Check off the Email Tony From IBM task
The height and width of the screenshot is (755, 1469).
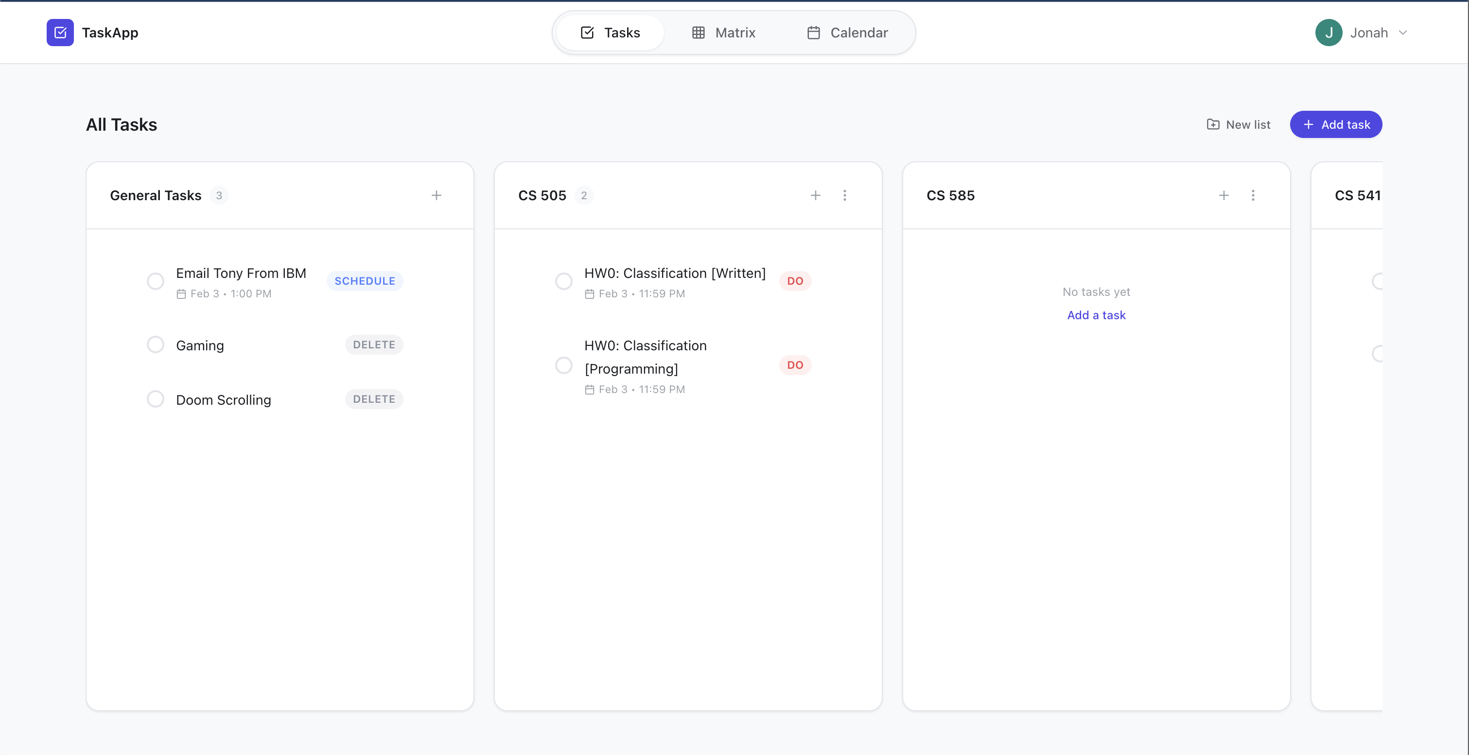click(155, 281)
